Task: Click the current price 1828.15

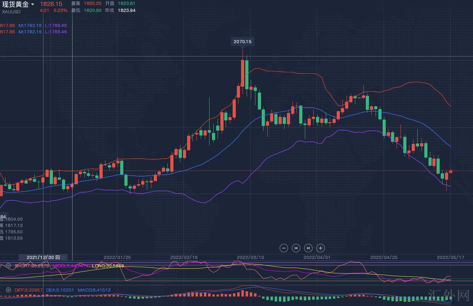Action: 51,4
